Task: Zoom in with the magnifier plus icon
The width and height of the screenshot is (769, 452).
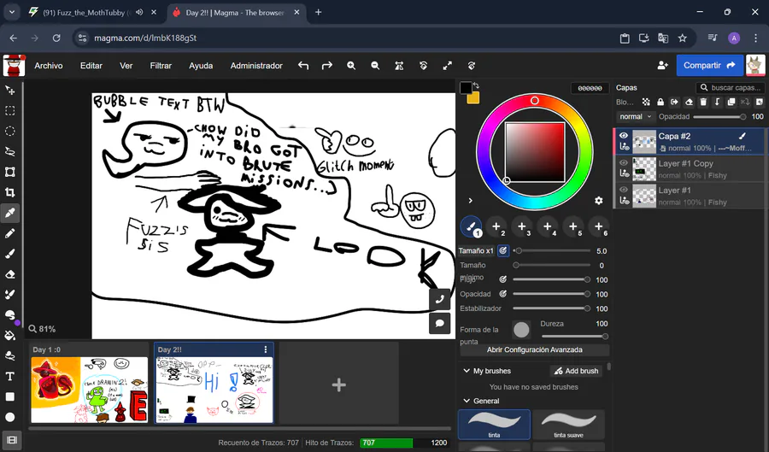Action: [351, 66]
